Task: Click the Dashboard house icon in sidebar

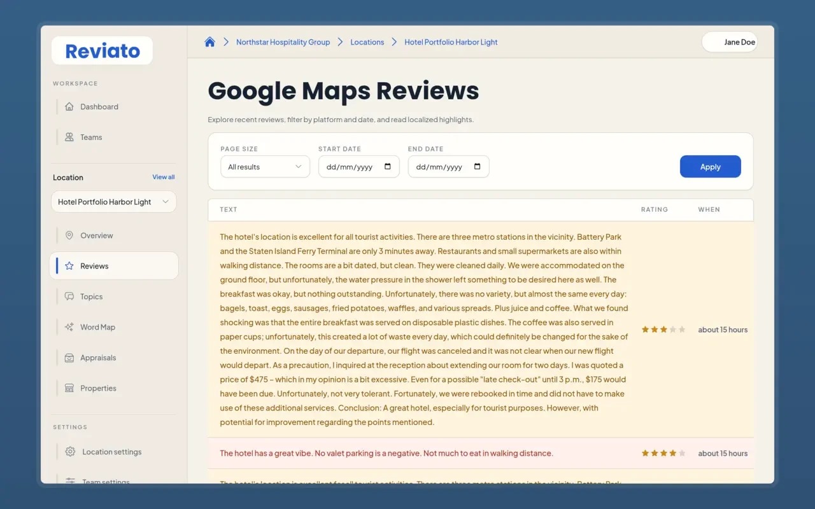Action: pos(69,107)
